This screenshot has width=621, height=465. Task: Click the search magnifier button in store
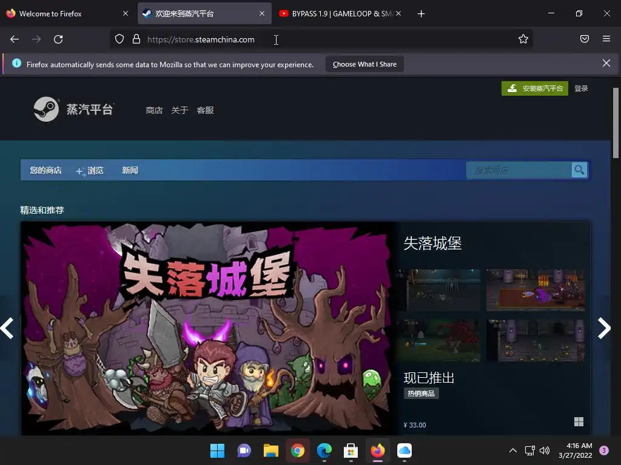click(x=579, y=170)
